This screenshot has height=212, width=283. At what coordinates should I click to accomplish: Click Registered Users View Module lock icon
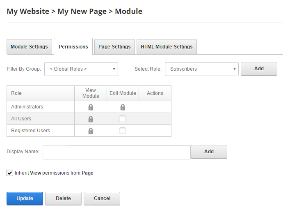(91, 131)
